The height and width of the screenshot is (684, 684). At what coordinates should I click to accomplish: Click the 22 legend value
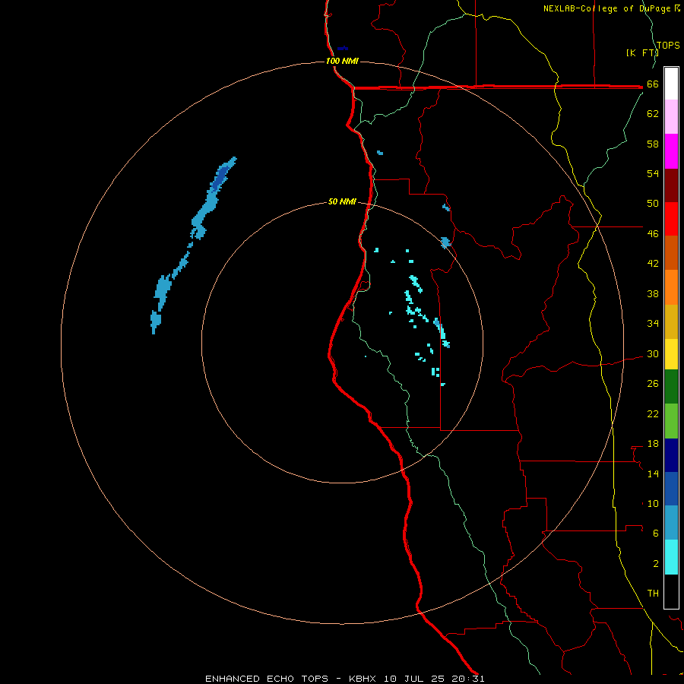653,414
